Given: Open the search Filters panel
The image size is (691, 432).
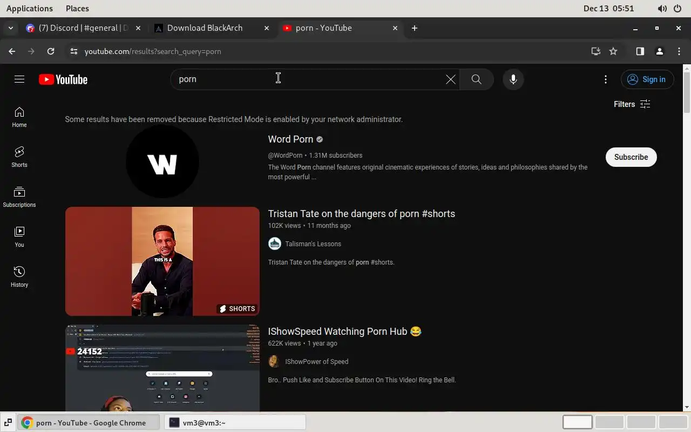Looking at the screenshot, I should pos(632,104).
